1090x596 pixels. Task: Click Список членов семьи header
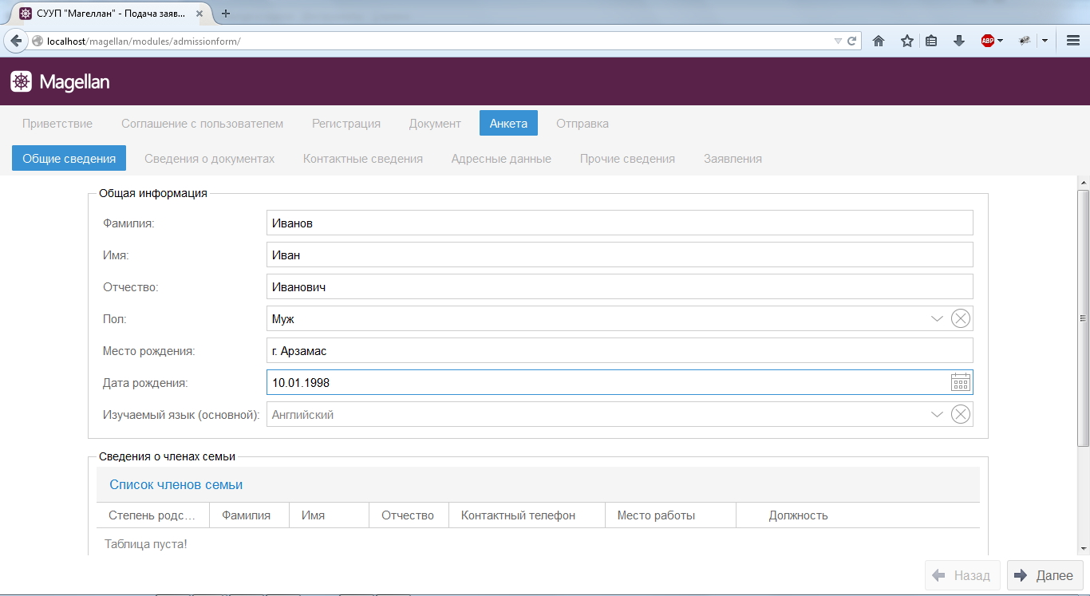(176, 484)
